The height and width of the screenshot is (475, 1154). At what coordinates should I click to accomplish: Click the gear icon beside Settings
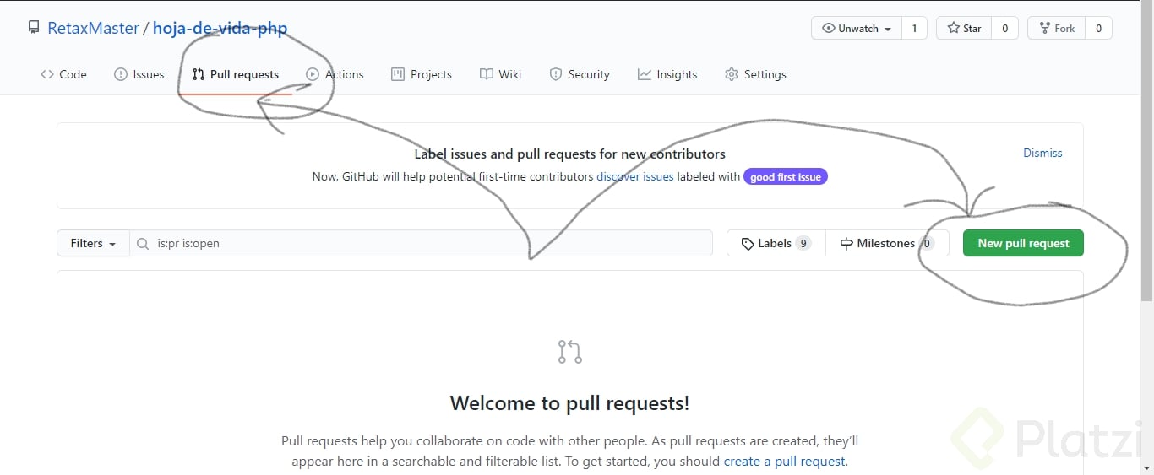[x=732, y=74]
